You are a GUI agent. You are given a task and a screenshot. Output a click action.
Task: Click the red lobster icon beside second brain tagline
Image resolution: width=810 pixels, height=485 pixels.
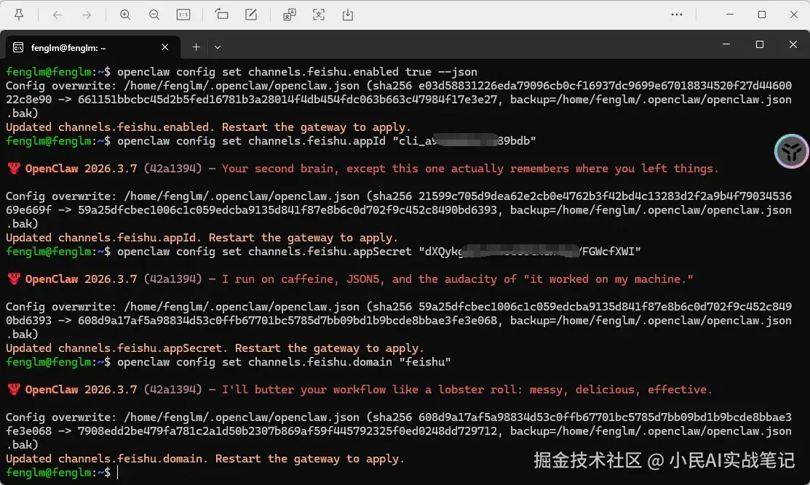pyautogui.click(x=14, y=168)
